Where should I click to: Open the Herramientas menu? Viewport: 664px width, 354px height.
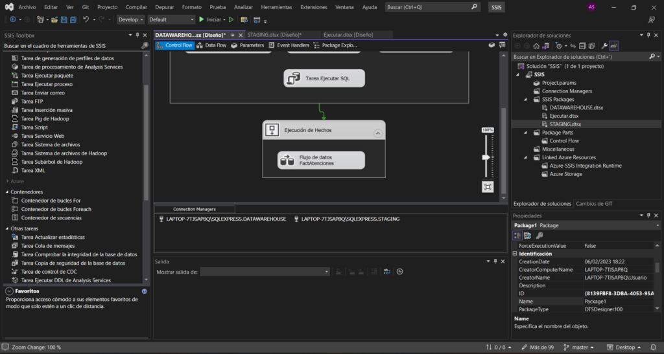pos(276,7)
